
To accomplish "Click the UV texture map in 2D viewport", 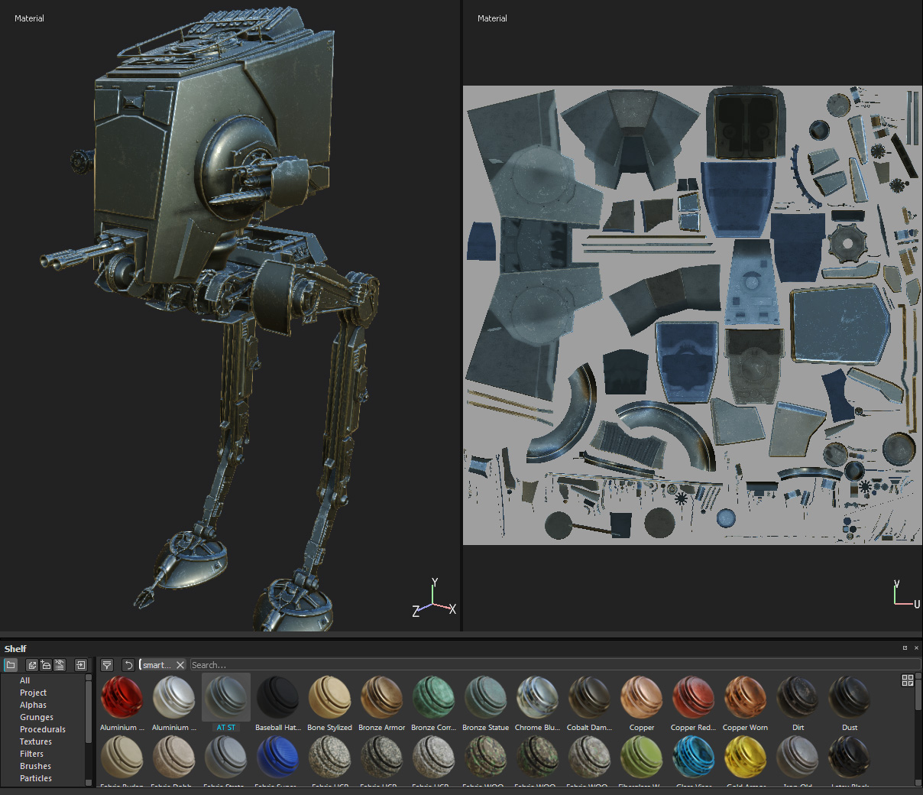I will [692, 315].
